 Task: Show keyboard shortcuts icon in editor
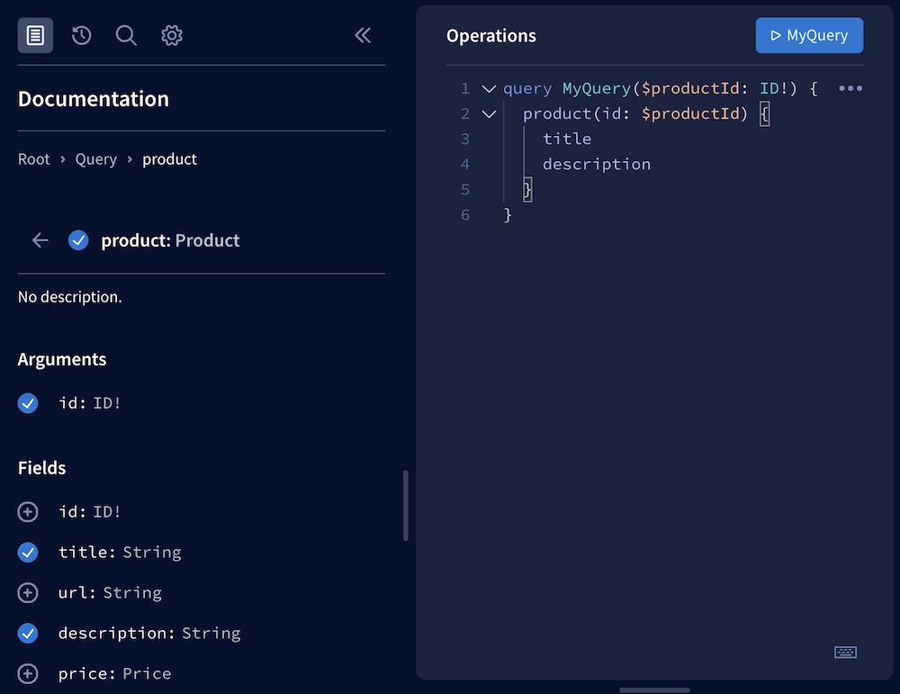point(845,652)
